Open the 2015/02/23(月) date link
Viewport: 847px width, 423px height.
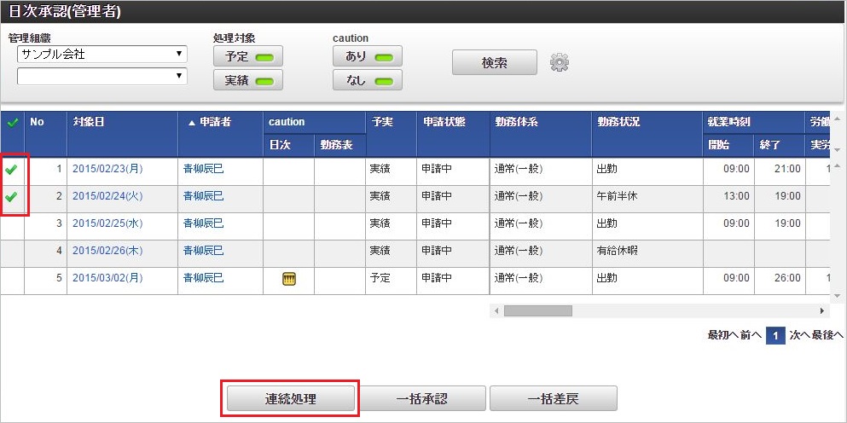click(107, 169)
